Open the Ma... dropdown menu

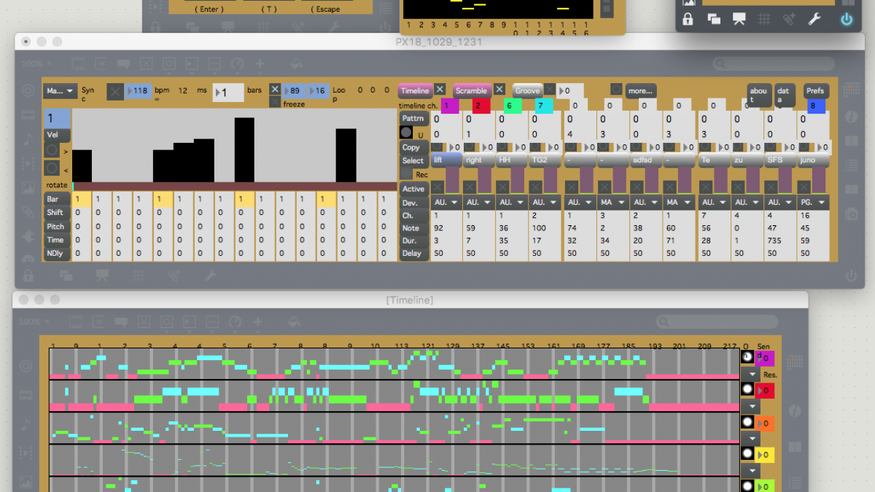click(x=60, y=91)
